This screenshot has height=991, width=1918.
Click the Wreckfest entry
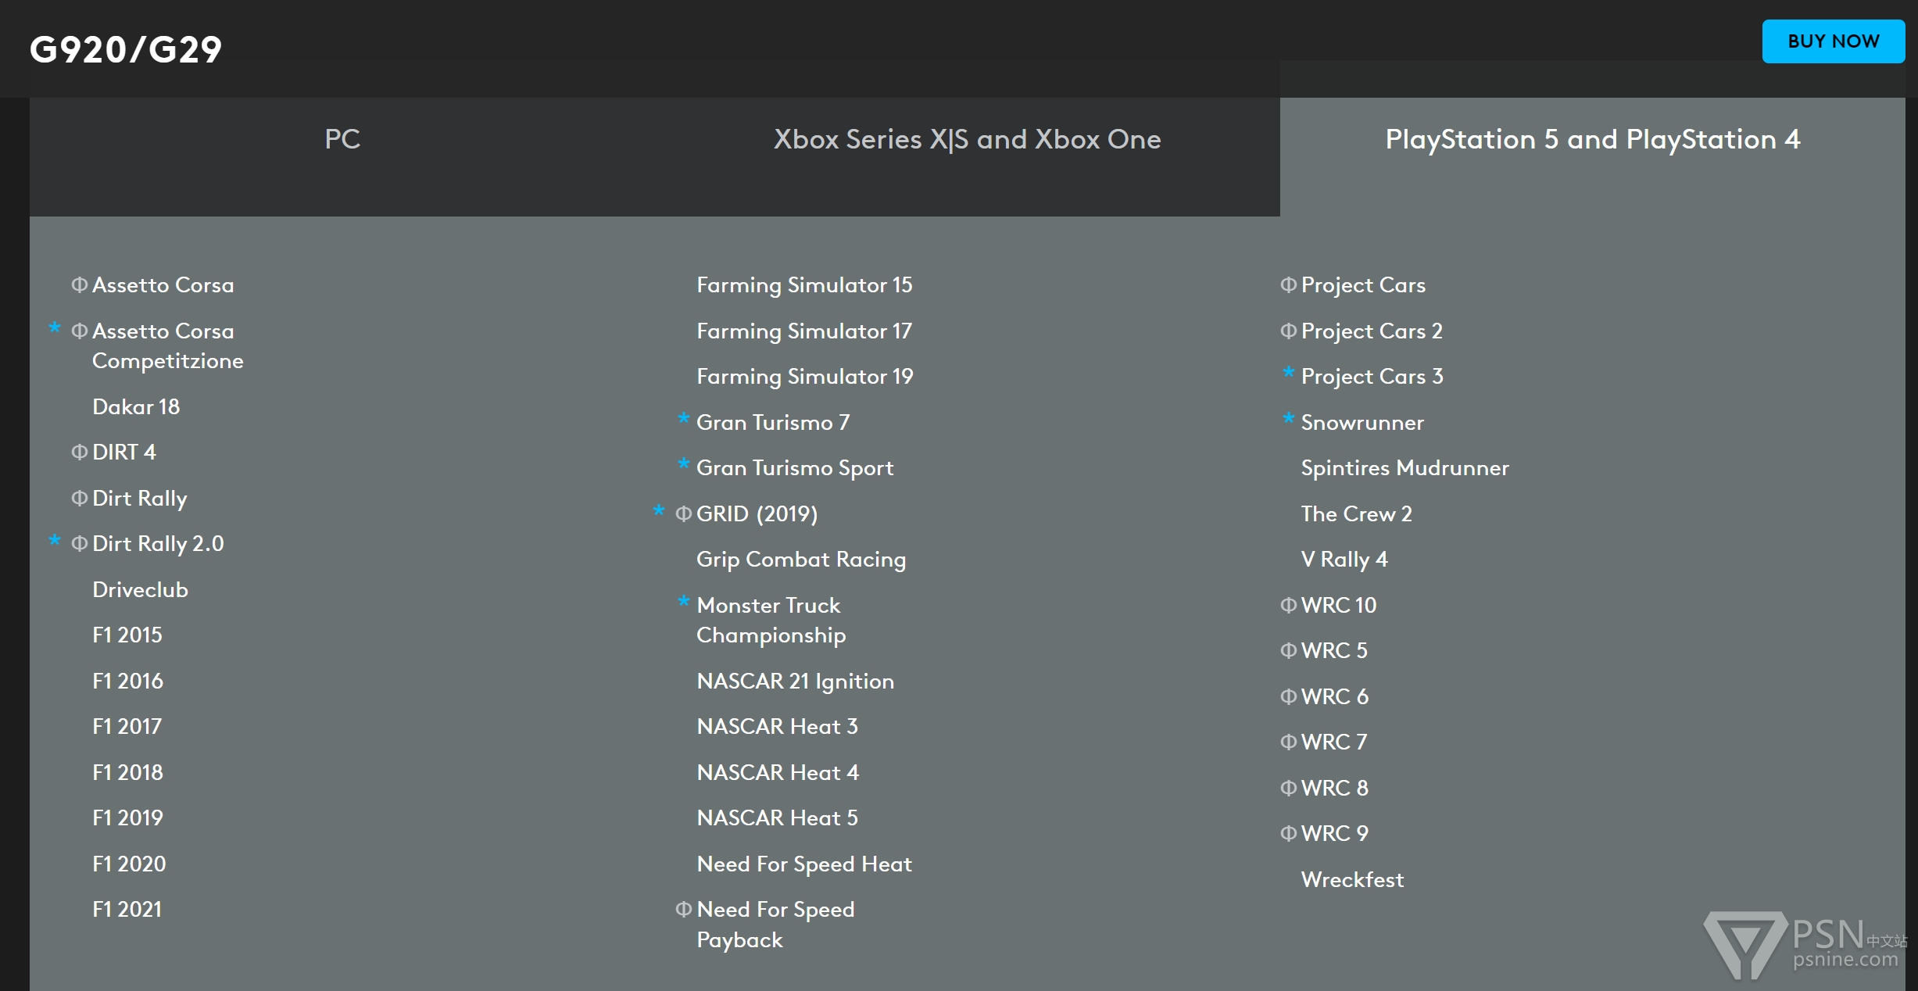coord(1352,880)
